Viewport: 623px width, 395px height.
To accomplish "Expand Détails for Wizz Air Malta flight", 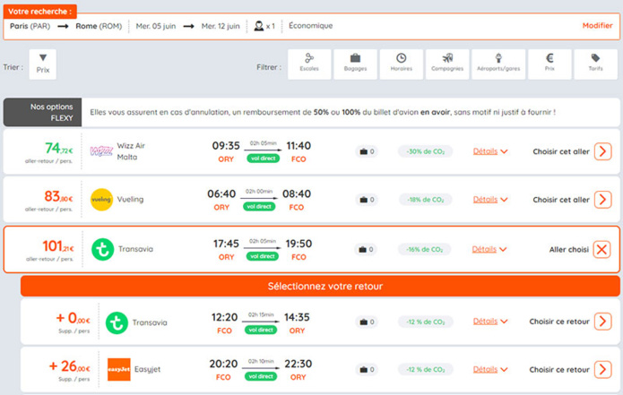I will tap(490, 151).
